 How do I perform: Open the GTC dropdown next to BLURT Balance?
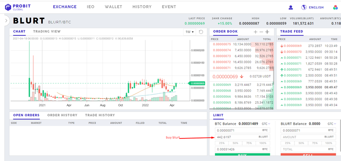tap(332, 124)
